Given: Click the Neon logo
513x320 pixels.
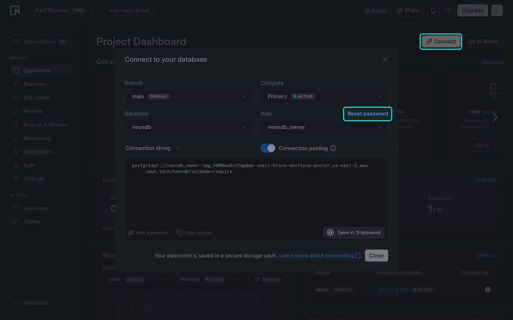Looking at the screenshot, I should coord(14,10).
